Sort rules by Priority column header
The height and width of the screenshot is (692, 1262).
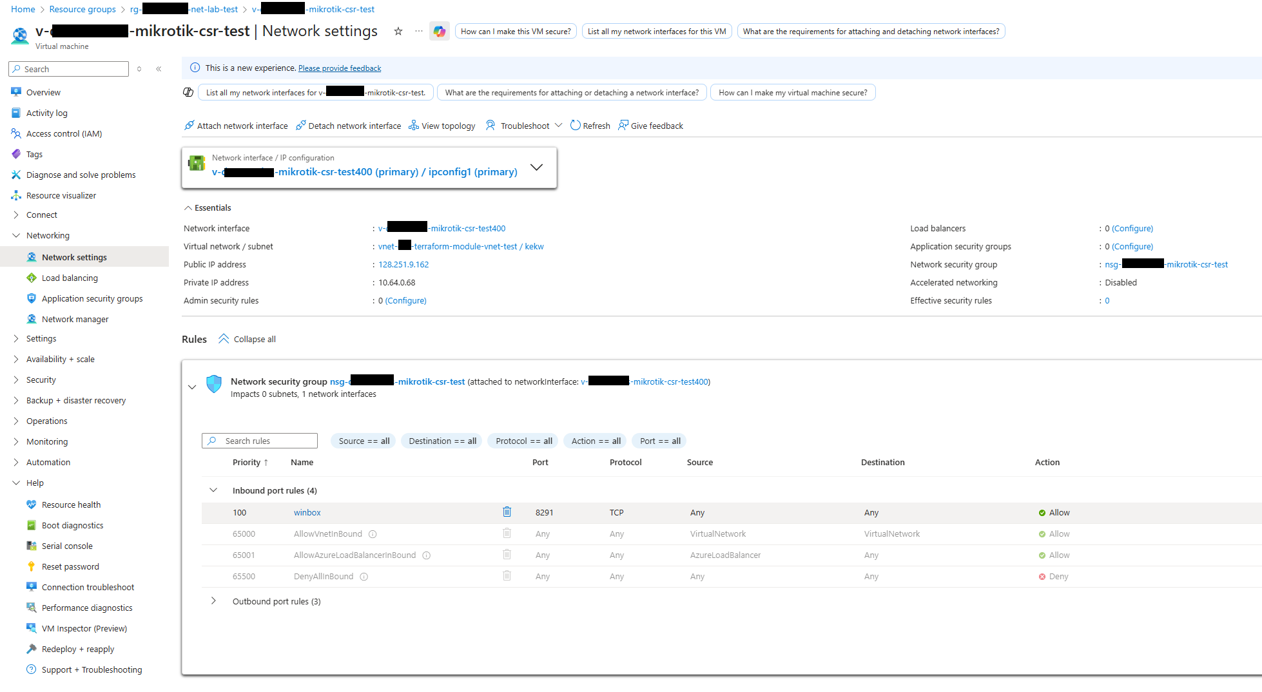pyautogui.click(x=250, y=462)
